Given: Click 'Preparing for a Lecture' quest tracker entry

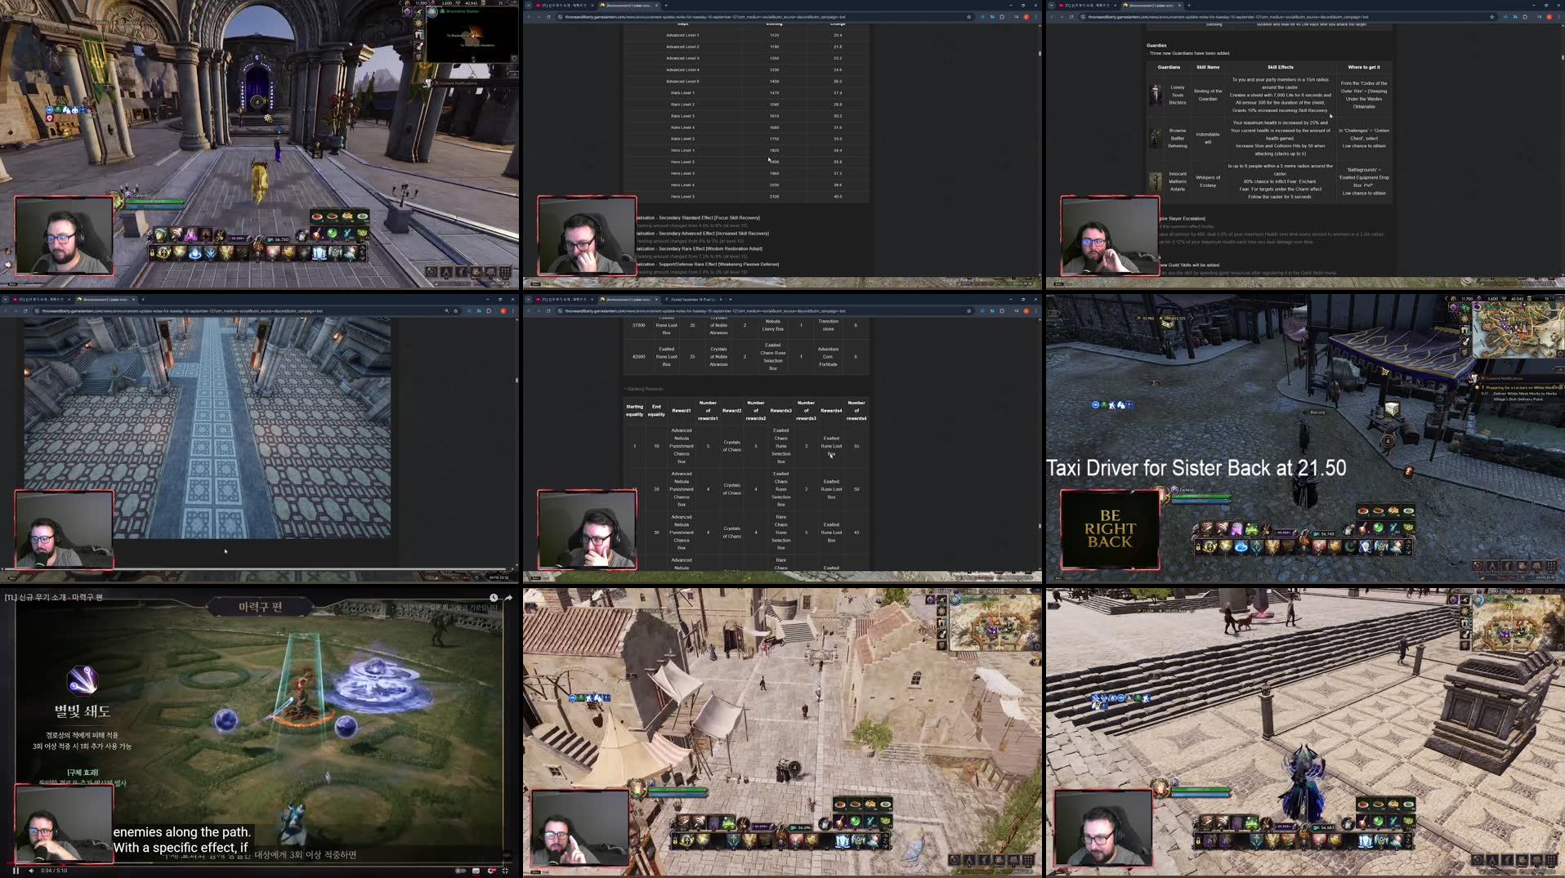Looking at the screenshot, I should click(x=1525, y=387).
